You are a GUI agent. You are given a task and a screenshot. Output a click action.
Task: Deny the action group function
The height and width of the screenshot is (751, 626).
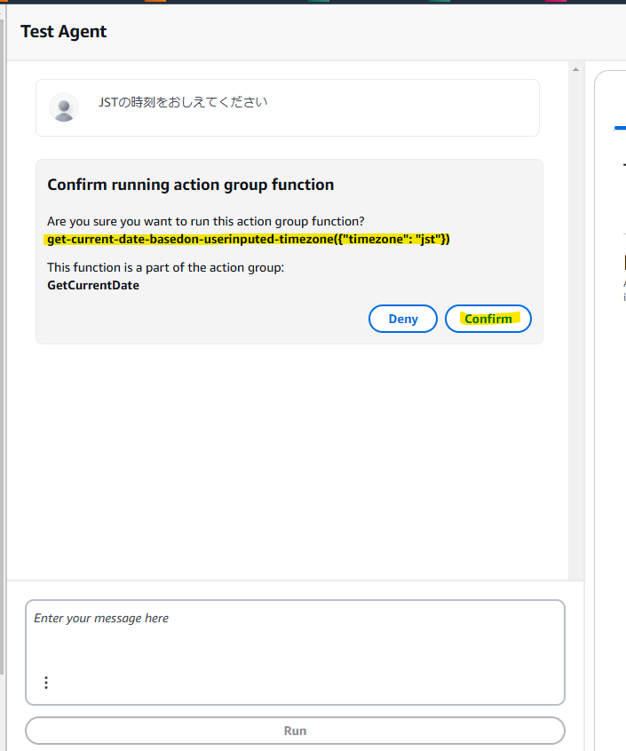click(403, 319)
